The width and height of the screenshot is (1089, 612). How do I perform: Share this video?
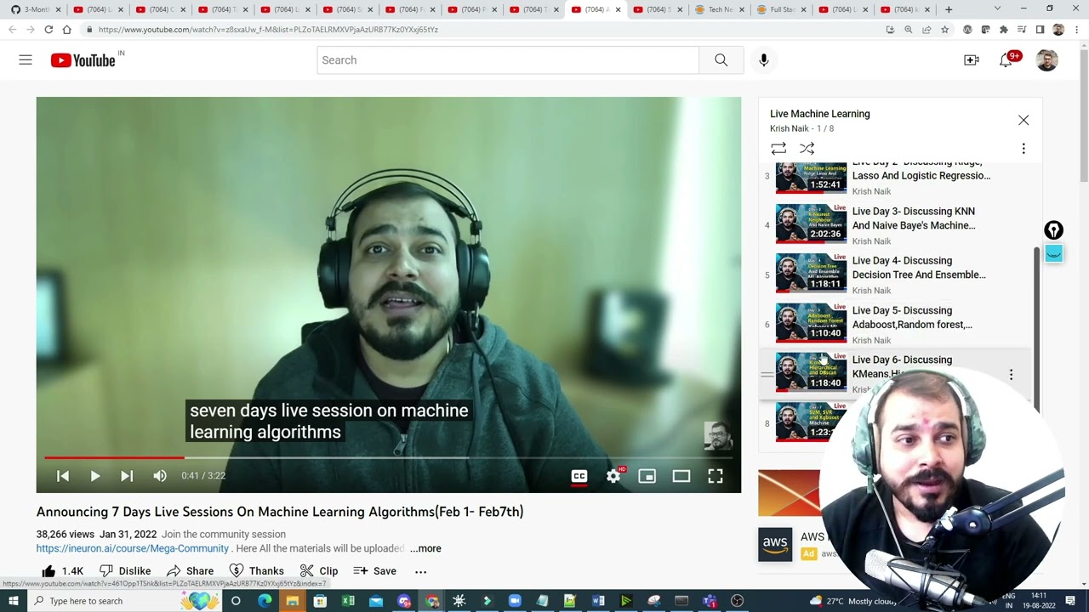point(190,571)
